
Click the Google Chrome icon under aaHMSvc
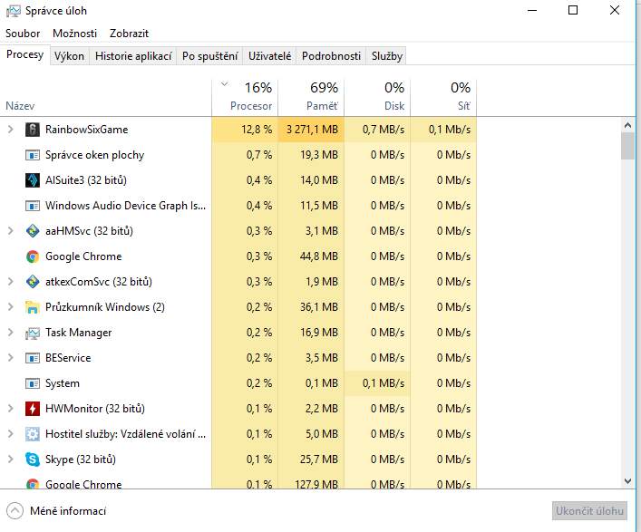coord(33,256)
